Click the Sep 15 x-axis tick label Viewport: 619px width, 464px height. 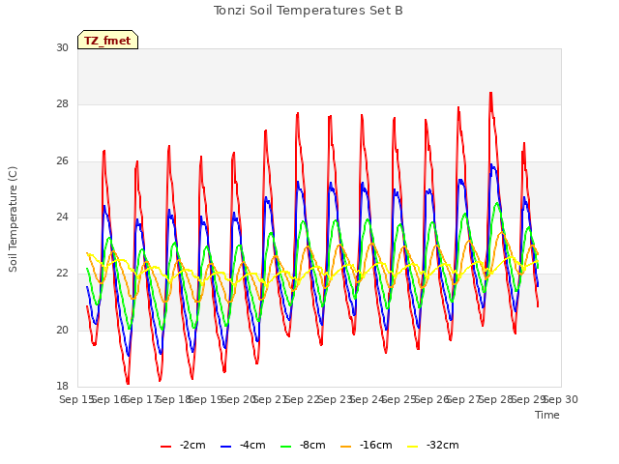tap(76, 399)
